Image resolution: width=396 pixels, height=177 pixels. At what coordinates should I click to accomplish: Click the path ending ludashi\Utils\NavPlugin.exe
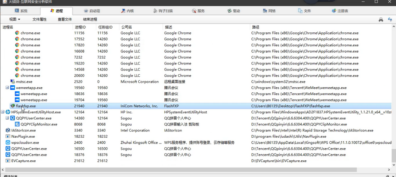click(x=289, y=137)
